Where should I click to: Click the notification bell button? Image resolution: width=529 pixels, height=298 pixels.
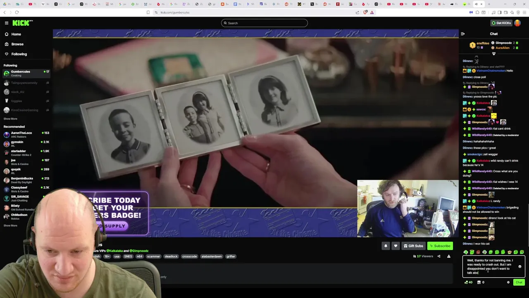pos(386,246)
